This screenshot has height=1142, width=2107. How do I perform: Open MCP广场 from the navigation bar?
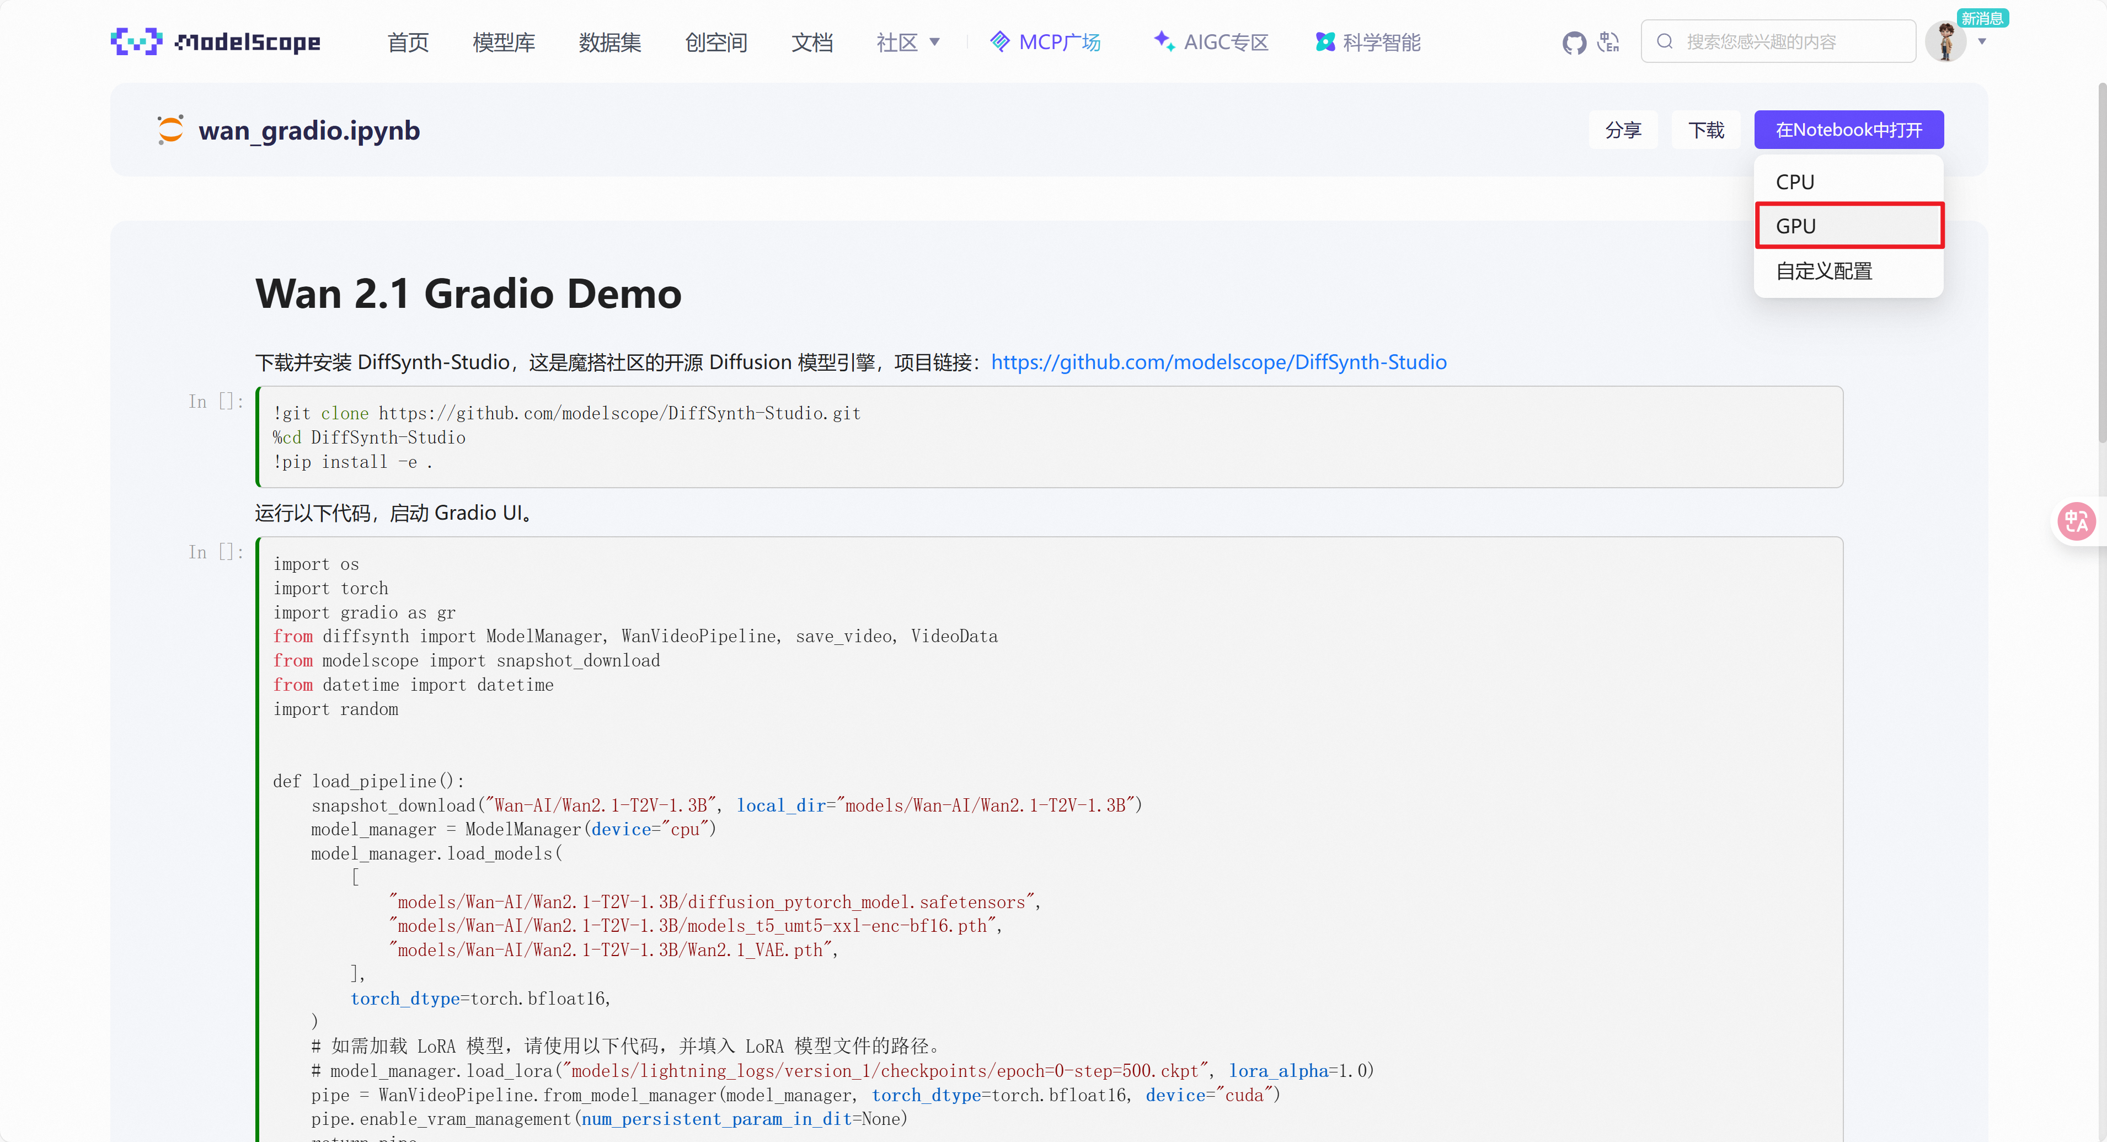(x=1045, y=42)
